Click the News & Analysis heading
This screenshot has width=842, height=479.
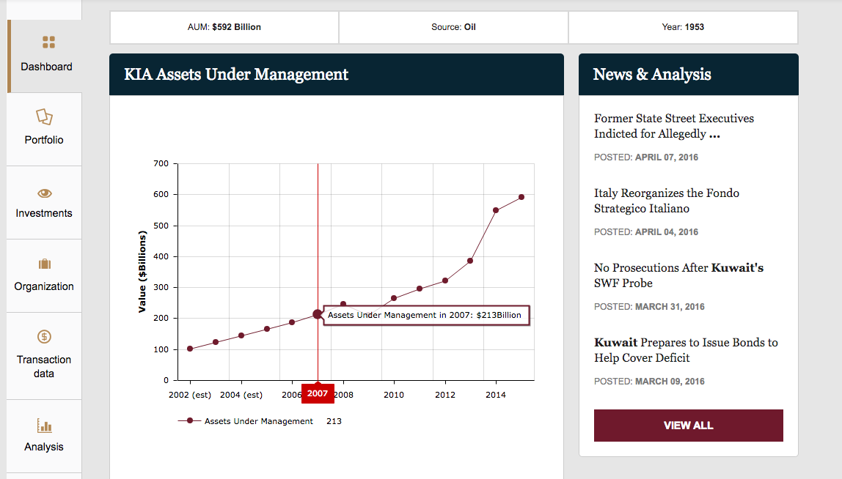pos(652,74)
